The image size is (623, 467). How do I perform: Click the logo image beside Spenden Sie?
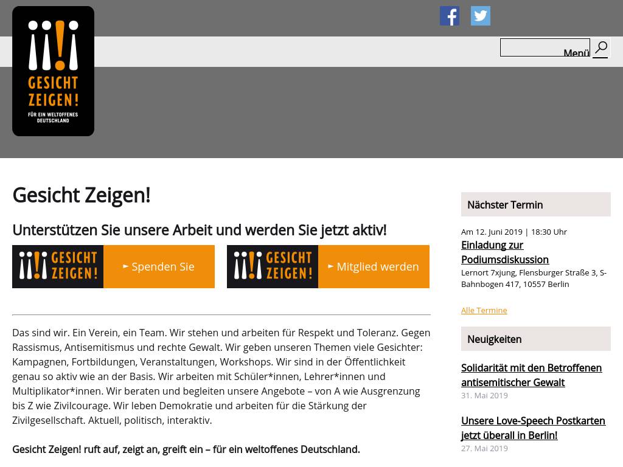click(58, 266)
